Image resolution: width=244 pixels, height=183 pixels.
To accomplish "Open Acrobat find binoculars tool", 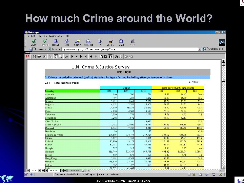I will pyautogui.click(x=116, y=57).
